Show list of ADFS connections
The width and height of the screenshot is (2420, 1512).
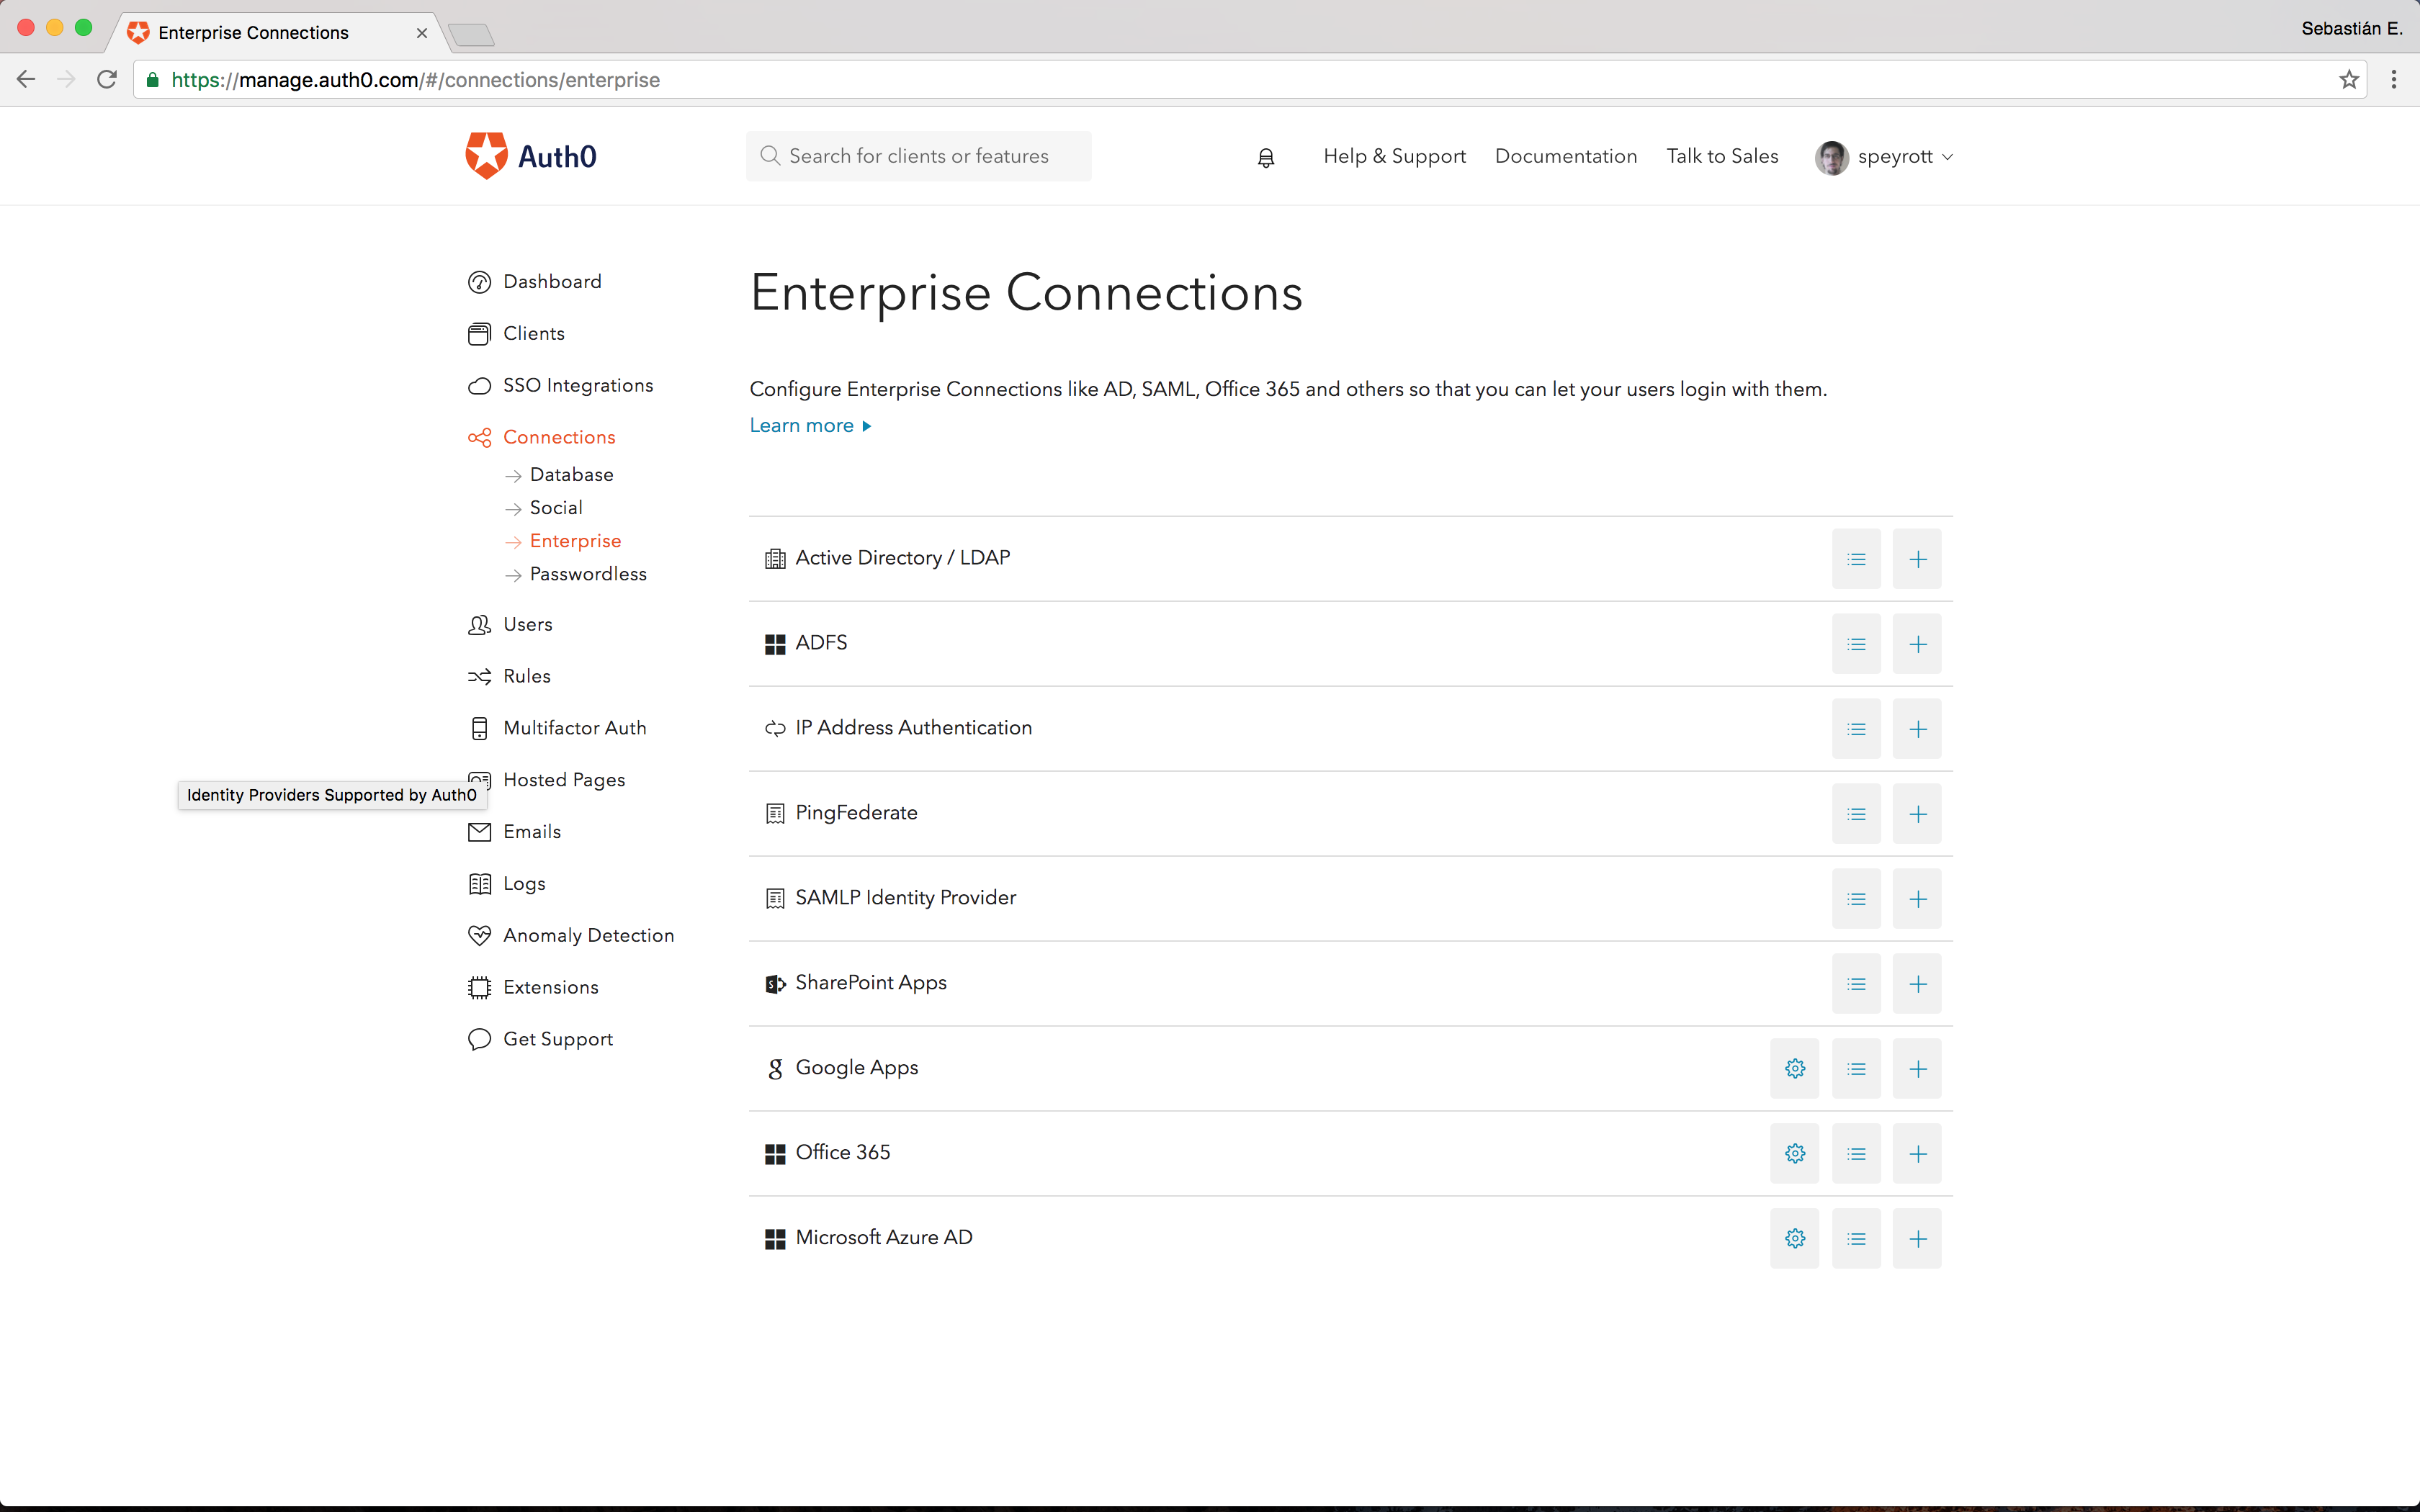pos(1856,644)
